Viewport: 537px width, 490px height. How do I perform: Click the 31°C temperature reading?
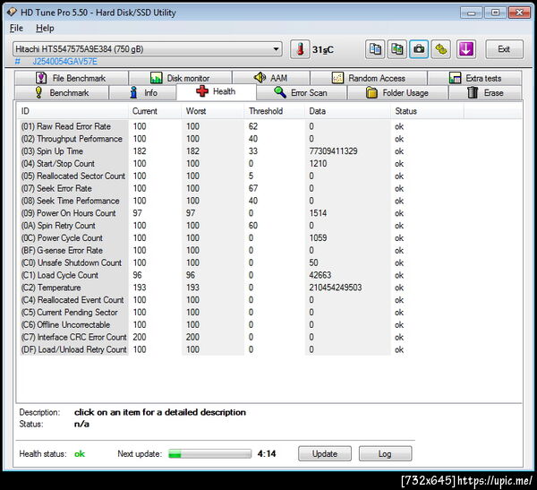point(322,50)
